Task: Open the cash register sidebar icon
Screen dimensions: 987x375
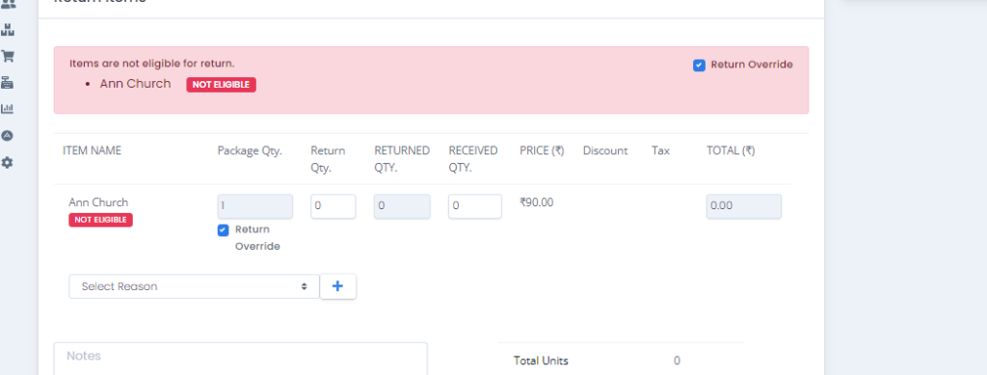Action: coord(8,83)
